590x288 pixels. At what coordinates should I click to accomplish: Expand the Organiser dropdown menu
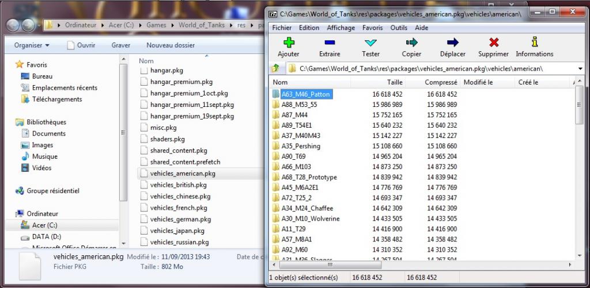[32, 45]
